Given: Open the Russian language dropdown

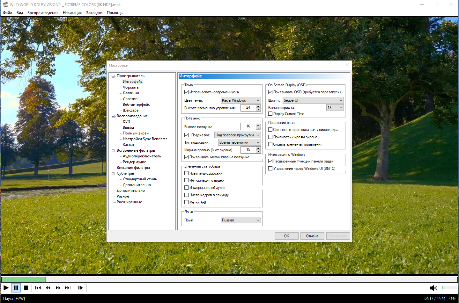Looking at the screenshot, I should [x=241, y=220].
